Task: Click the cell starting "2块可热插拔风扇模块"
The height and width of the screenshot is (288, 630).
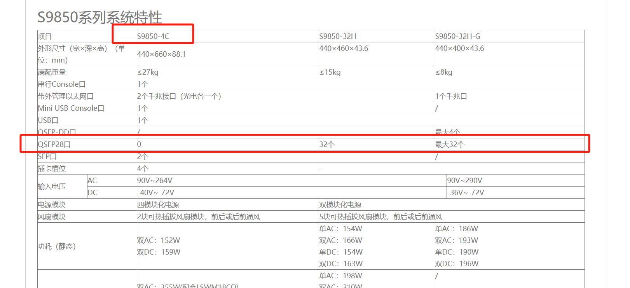Action: coord(199,217)
